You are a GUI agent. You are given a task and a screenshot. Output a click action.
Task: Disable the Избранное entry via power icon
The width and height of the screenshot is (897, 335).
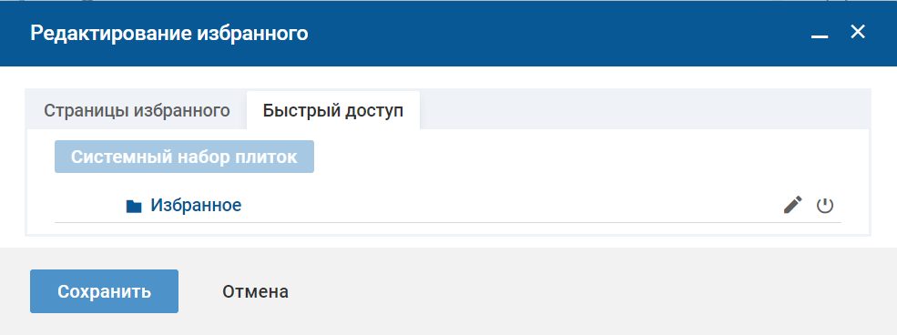pos(824,205)
